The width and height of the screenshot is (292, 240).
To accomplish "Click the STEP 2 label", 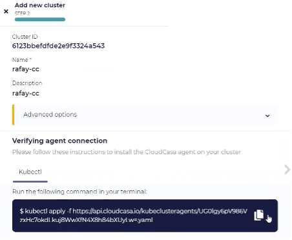I will coord(22,14).
